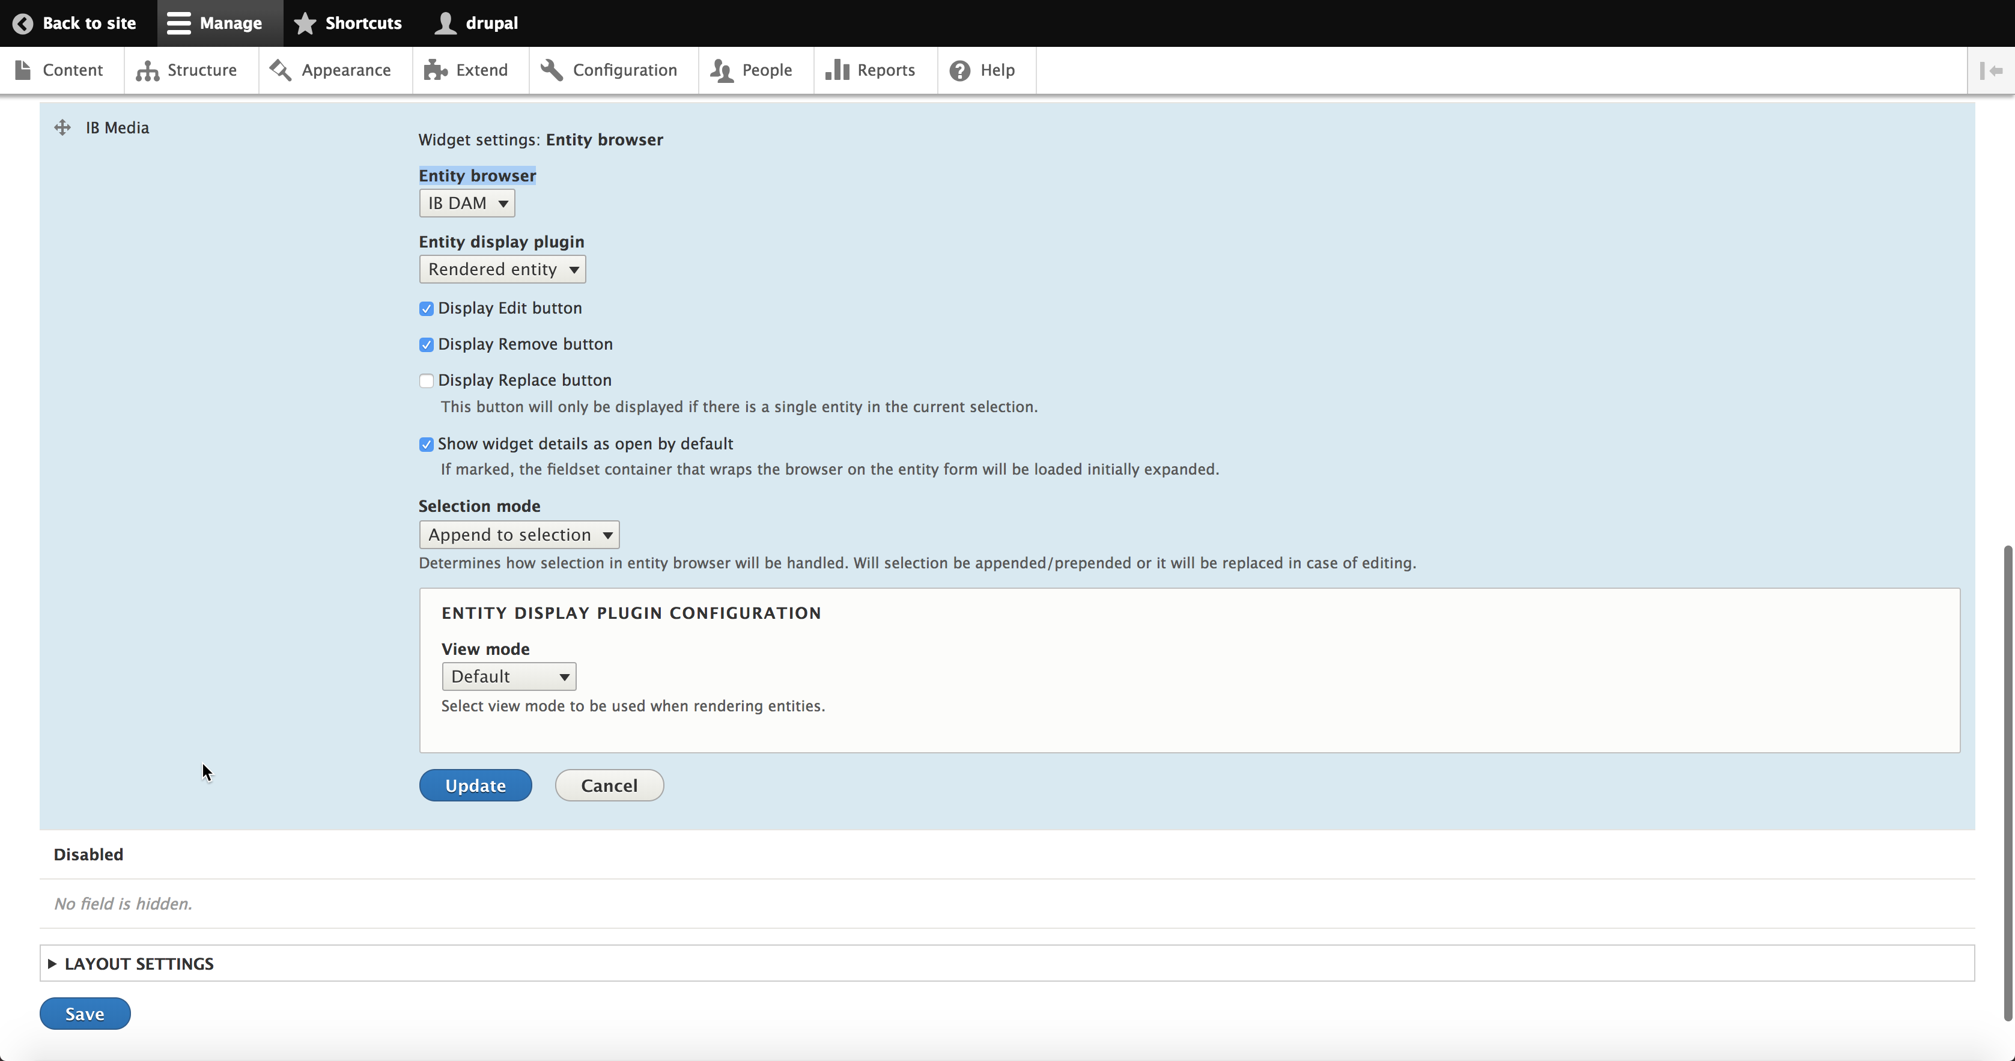Open the Selection mode dropdown

pyautogui.click(x=518, y=535)
